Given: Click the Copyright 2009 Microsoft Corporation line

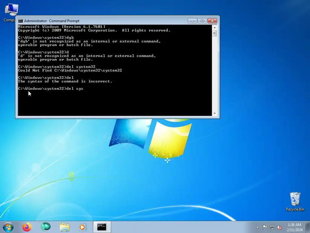Looking at the screenshot, I should [x=94, y=30].
